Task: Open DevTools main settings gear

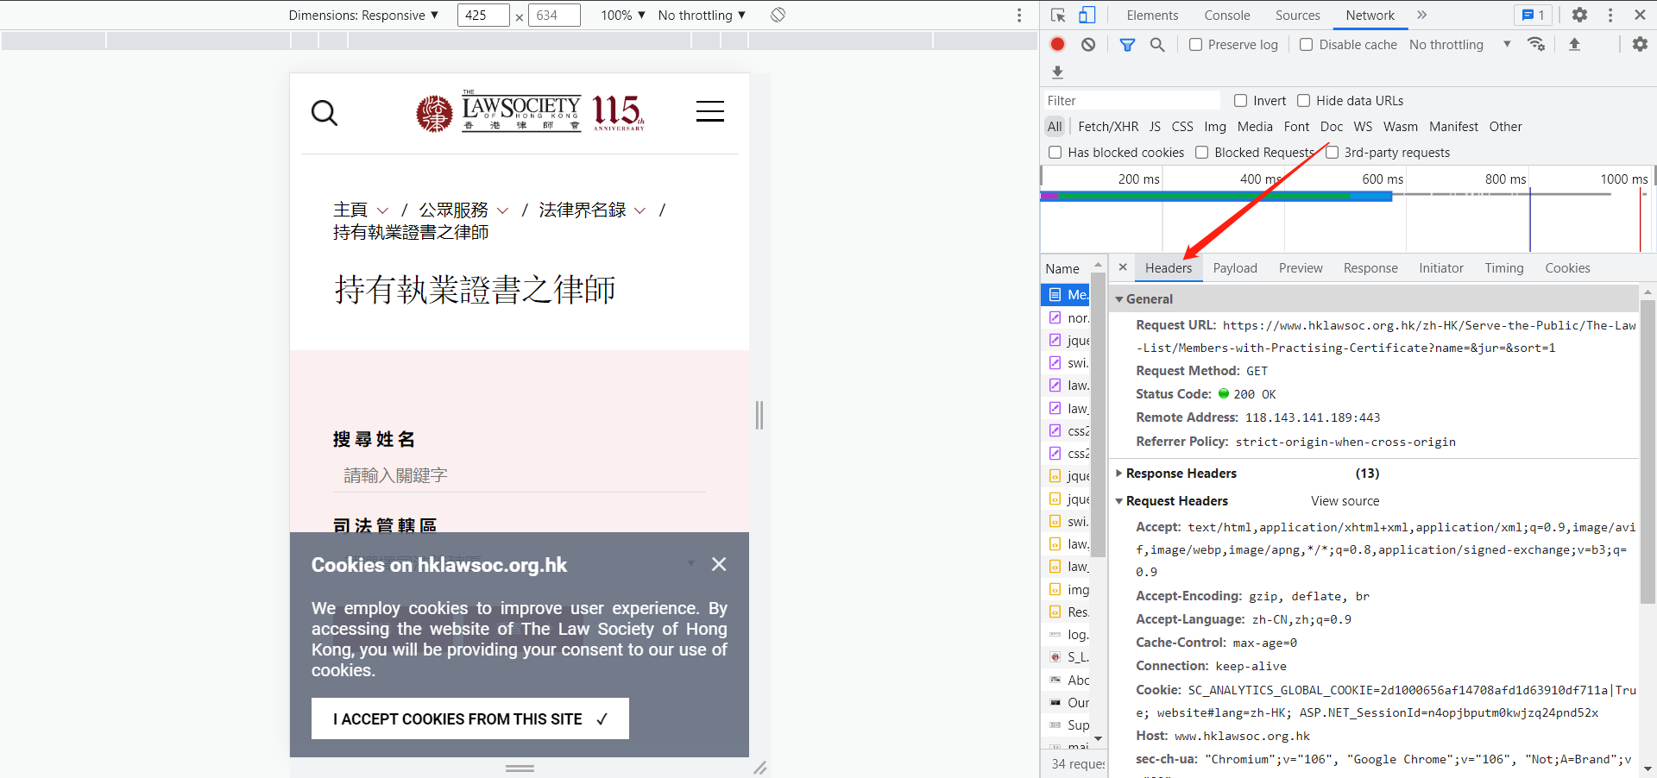Action: 1579,15
